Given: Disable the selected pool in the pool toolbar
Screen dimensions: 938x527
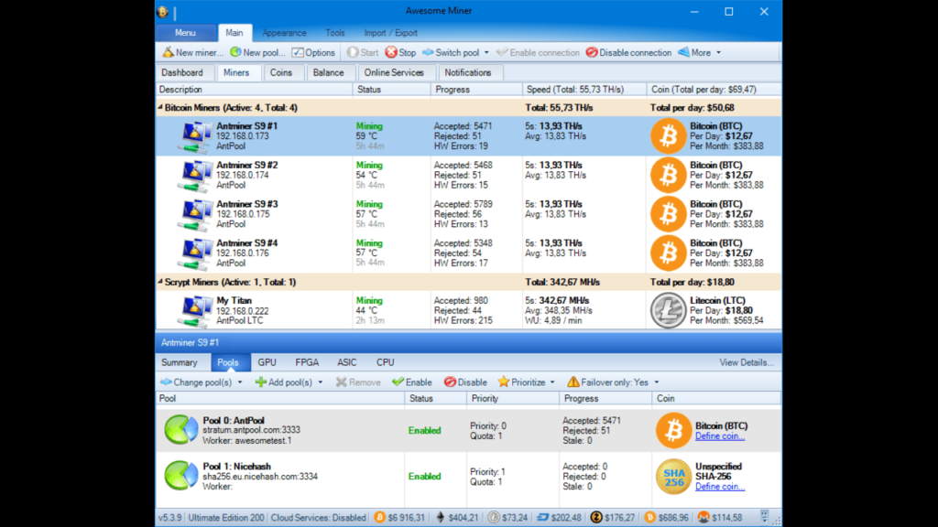Looking at the screenshot, I should point(465,382).
